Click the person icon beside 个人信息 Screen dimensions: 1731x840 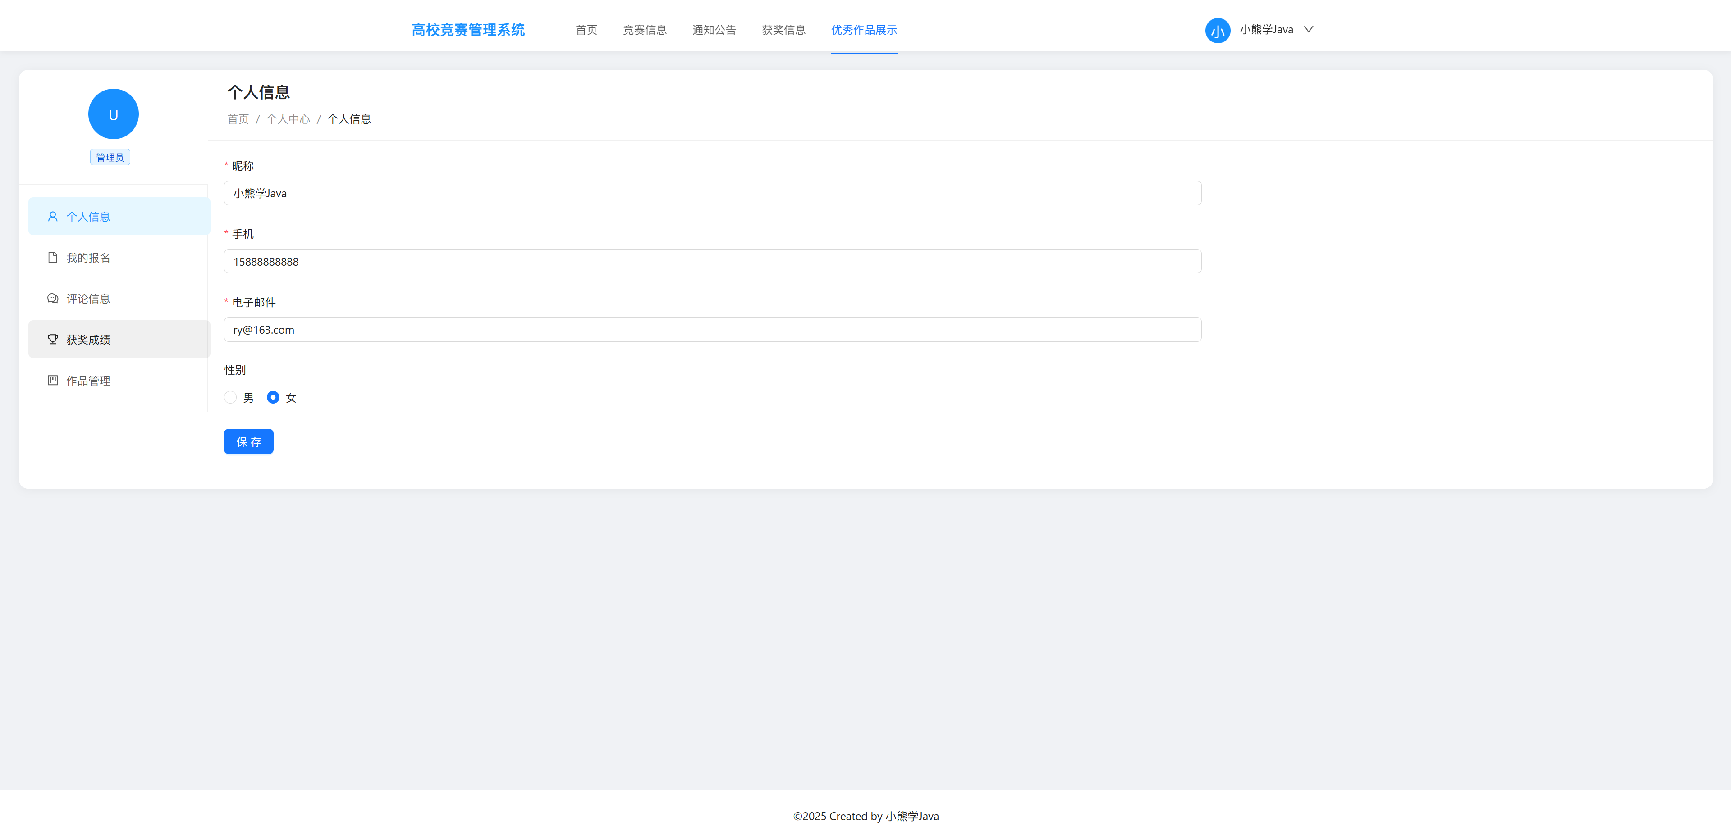click(52, 216)
